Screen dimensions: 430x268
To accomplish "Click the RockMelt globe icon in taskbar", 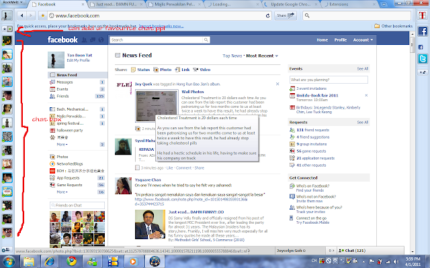I will coord(155,261).
